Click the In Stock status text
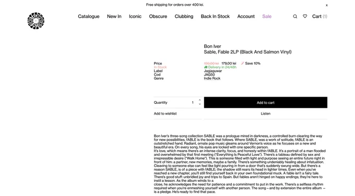The image size is (355, 196). tap(160, 67)
